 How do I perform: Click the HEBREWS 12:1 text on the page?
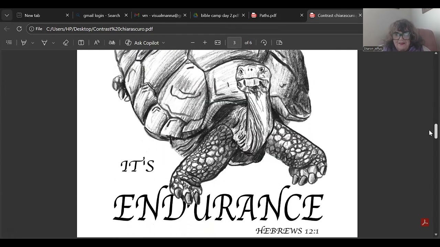287,231
